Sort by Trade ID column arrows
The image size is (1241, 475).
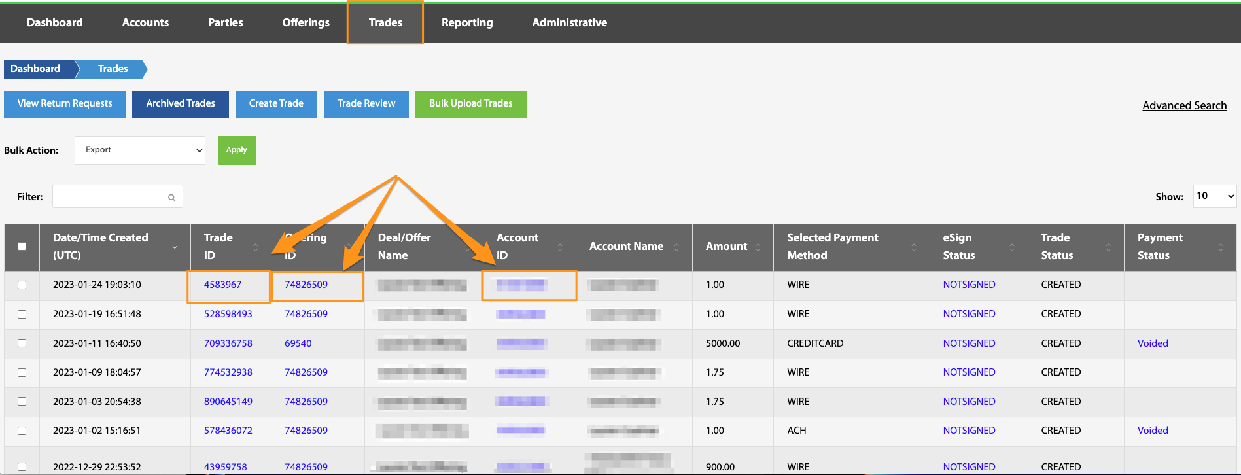[255, 247]
